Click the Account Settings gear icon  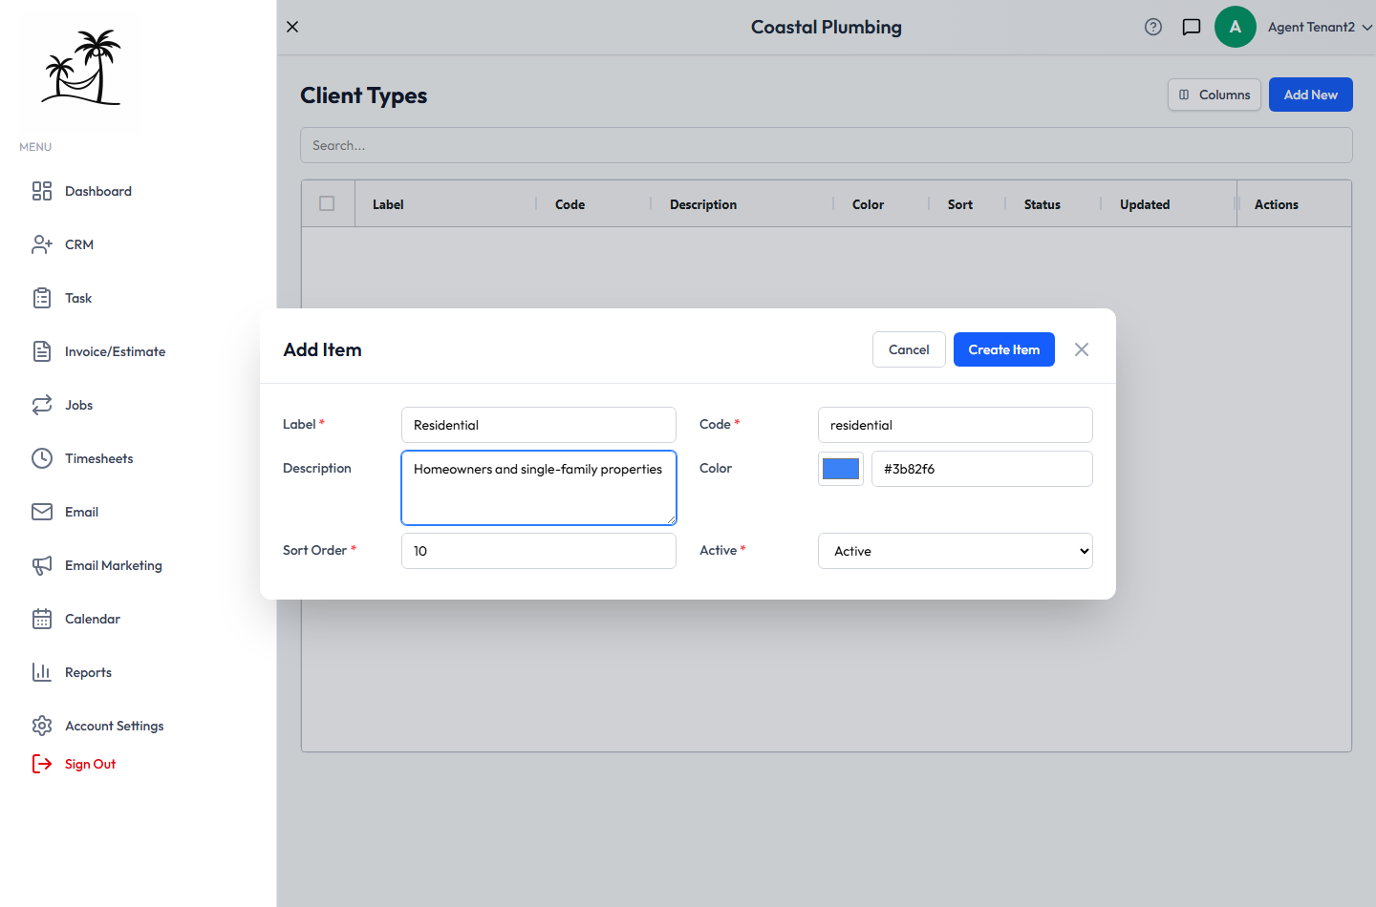point(42,726)
